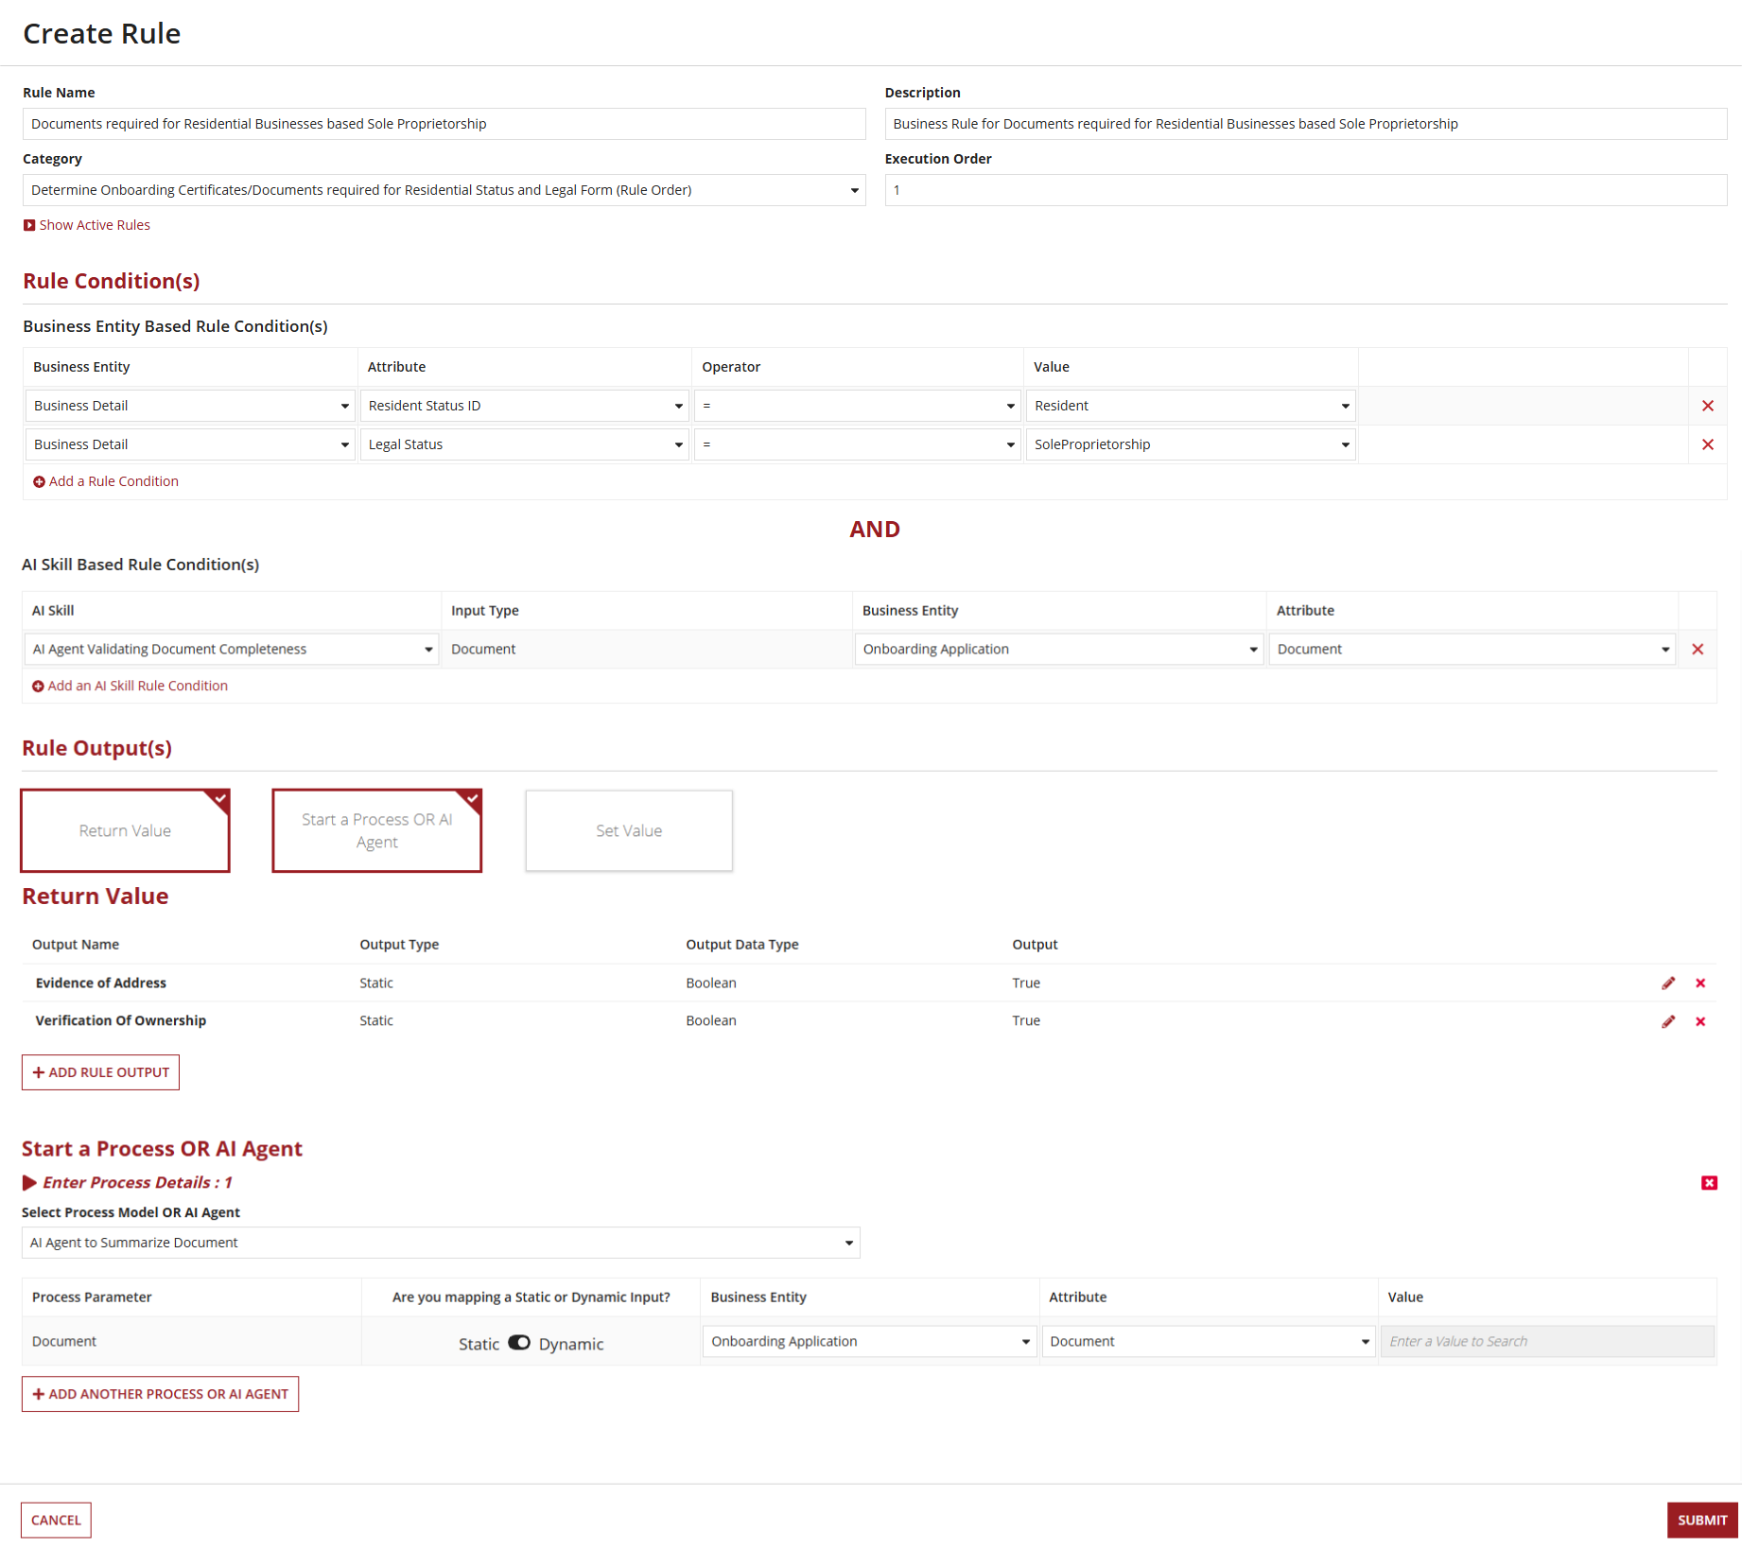1742x1549 pixels.
Task: Open operator dropdown for Resident Status row
Action: point(858,406)
